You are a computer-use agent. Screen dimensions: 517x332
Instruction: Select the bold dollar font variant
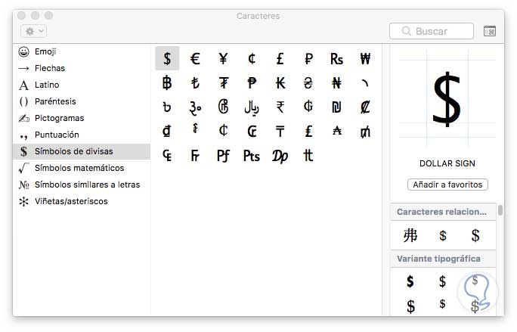click(410, 281)
